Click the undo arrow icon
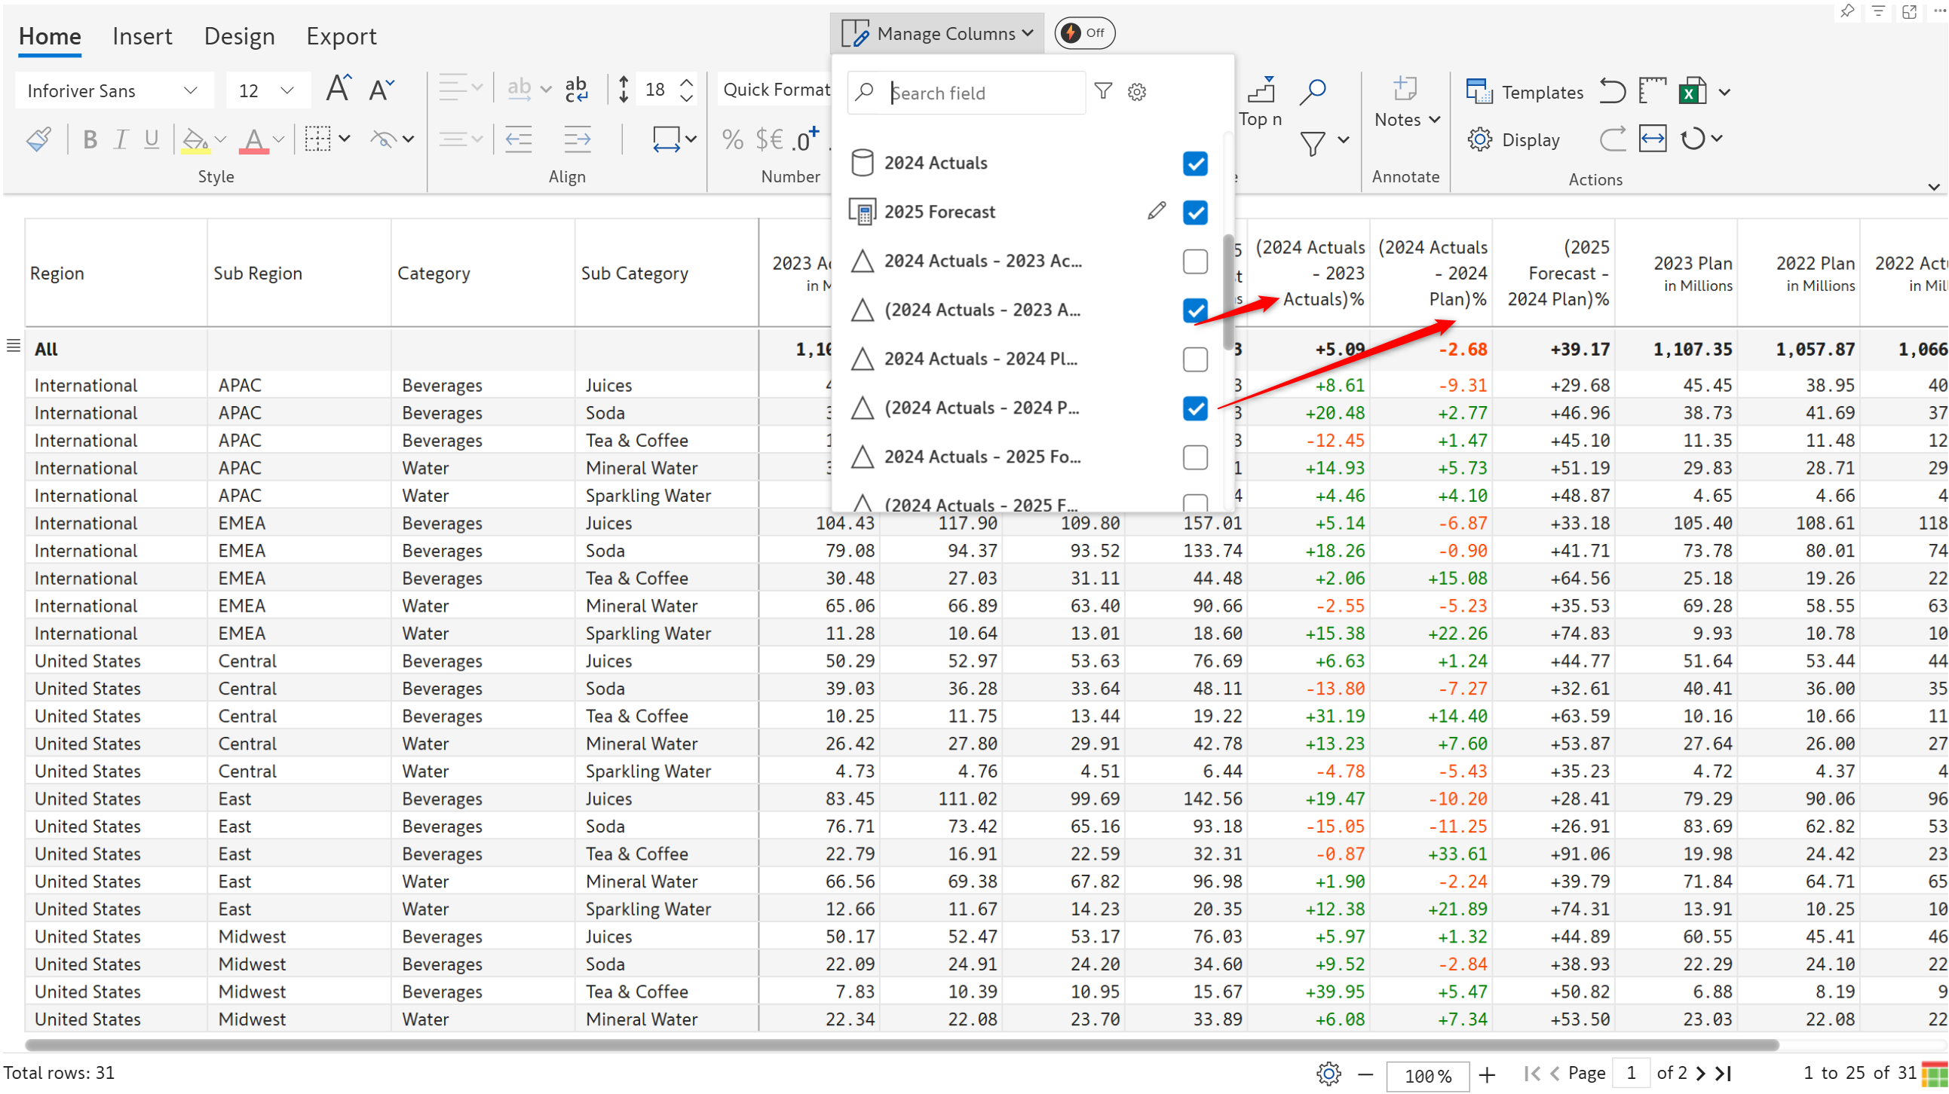Screen dimensions: 1949x1094 pyautogui.click(x=1611, y=91)
